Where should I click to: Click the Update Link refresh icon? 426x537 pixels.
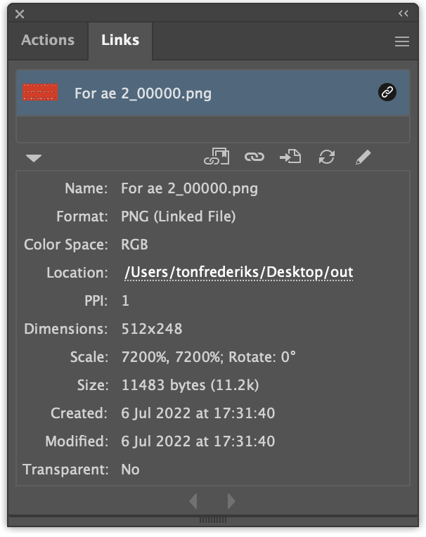coord(326,157)
